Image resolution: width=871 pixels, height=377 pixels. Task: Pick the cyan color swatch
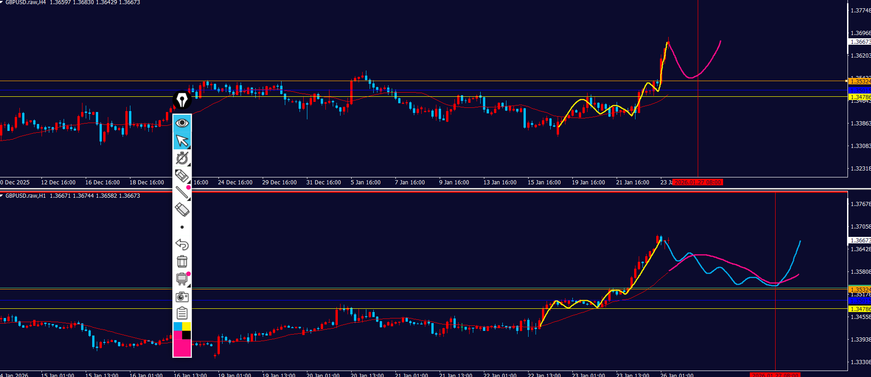point(177,327)
